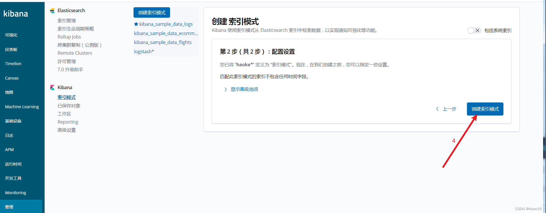546x213 pixels.
Task: Open 许可管理 link
Action: 67,62
